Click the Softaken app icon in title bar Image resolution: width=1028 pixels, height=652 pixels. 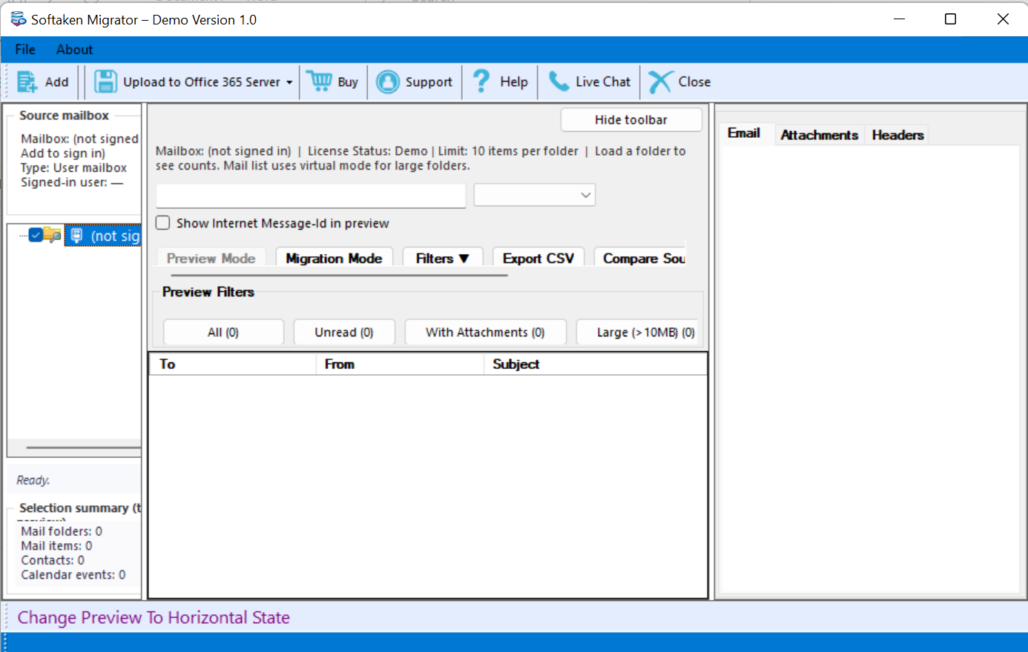tap(18, 19)
